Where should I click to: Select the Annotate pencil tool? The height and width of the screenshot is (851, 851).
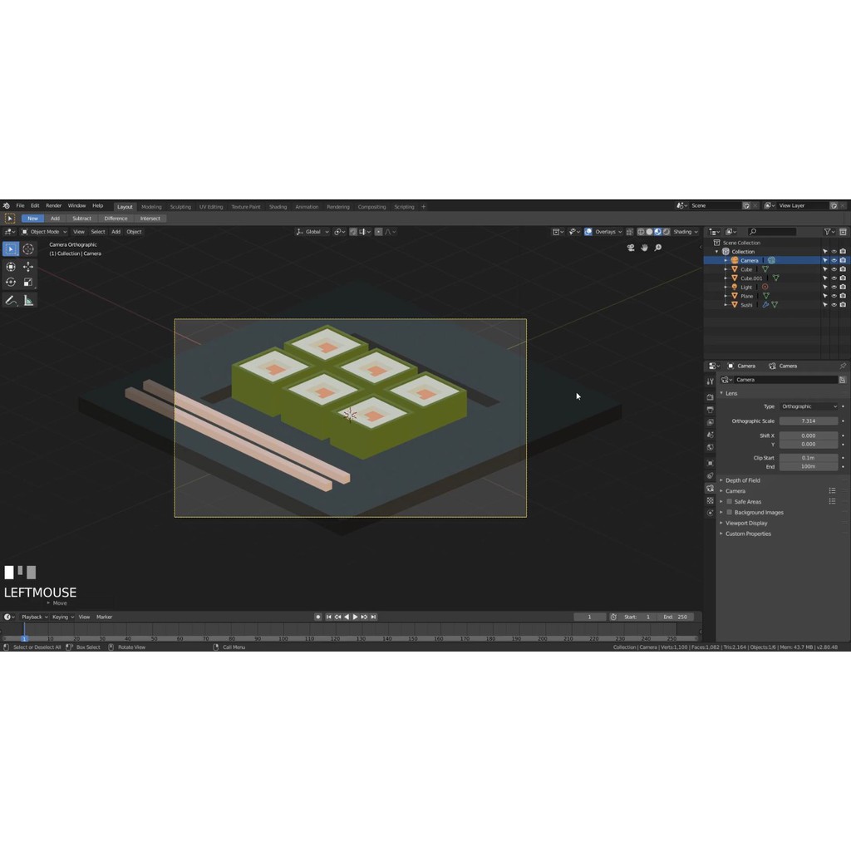tap(11, 301)
